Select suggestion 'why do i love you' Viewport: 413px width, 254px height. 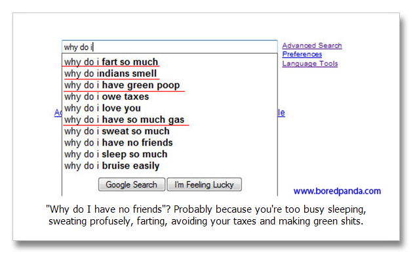click(170, 108)
